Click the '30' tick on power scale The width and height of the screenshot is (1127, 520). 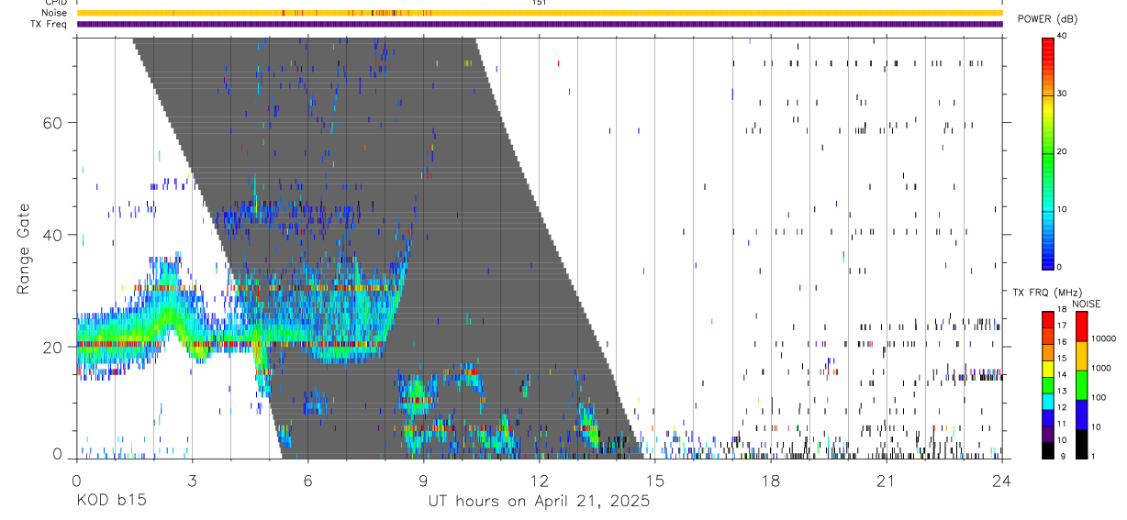tap(1064, 94)
